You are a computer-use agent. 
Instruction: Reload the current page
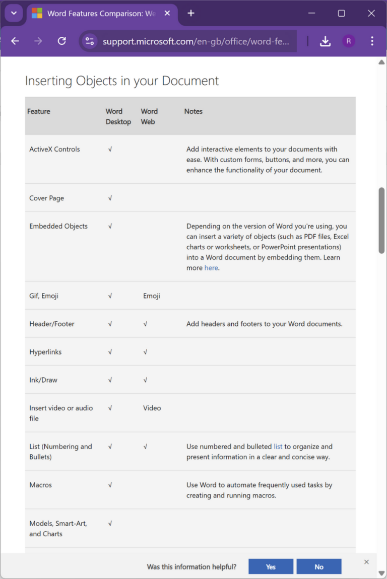tap(61, 41)
